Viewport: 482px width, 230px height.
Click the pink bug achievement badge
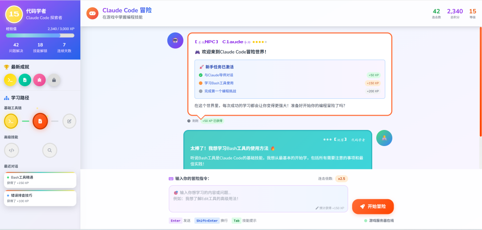click(x=39, y=80)
